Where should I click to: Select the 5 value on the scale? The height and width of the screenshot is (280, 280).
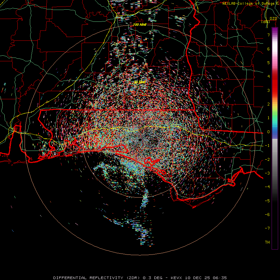268,63
